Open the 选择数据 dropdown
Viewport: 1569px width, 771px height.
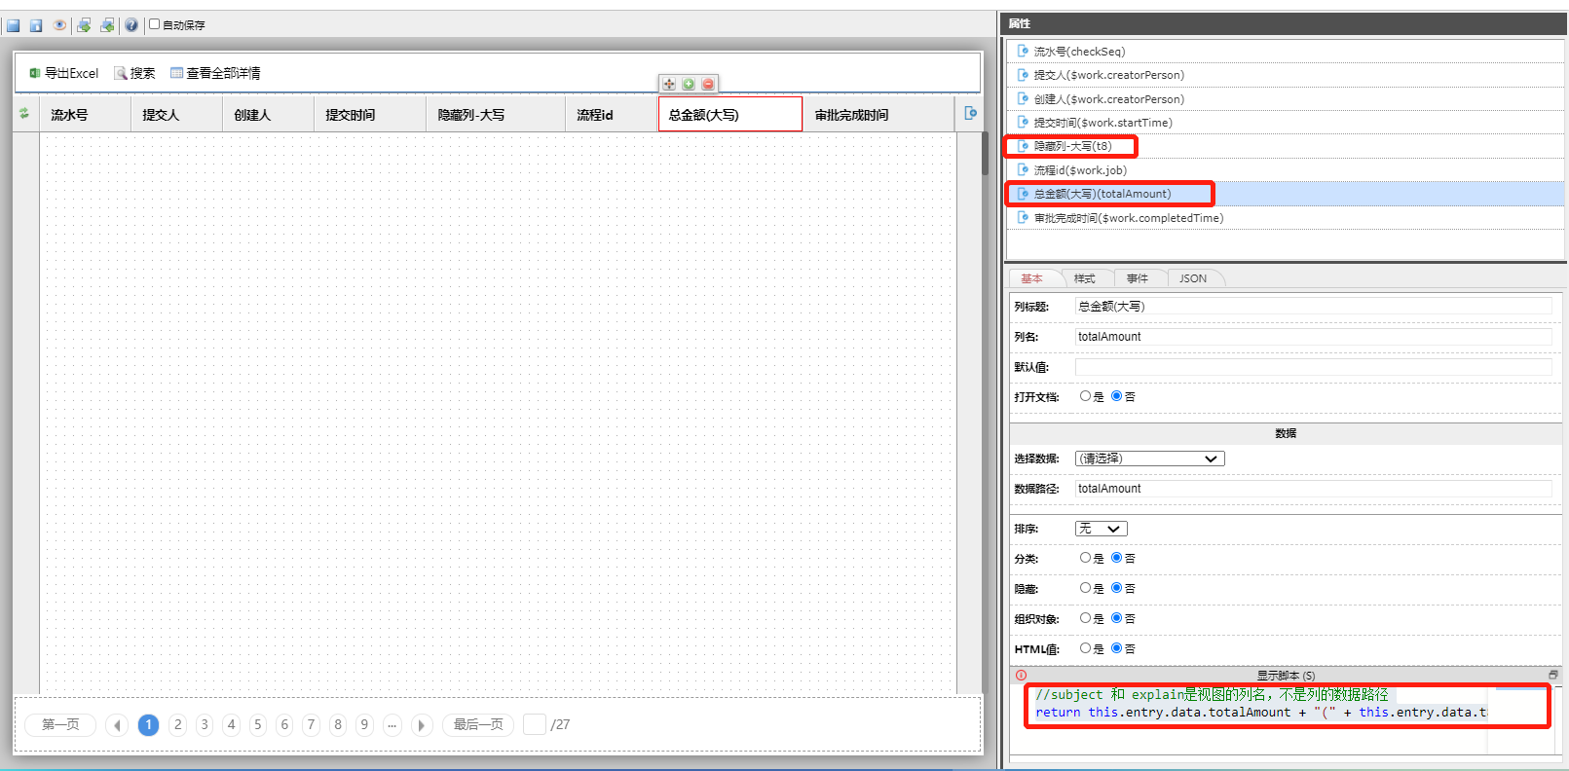point(1149,459)
